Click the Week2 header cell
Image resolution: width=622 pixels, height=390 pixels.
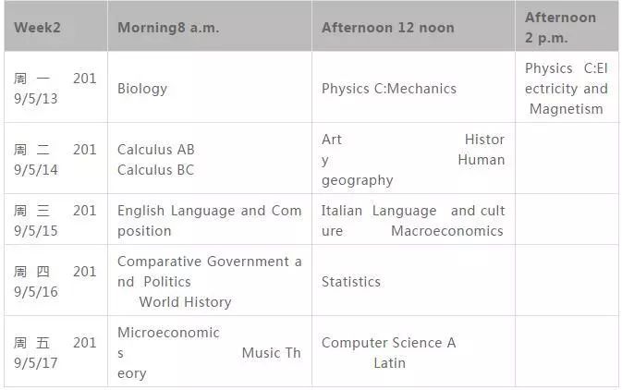click(55, 26)
